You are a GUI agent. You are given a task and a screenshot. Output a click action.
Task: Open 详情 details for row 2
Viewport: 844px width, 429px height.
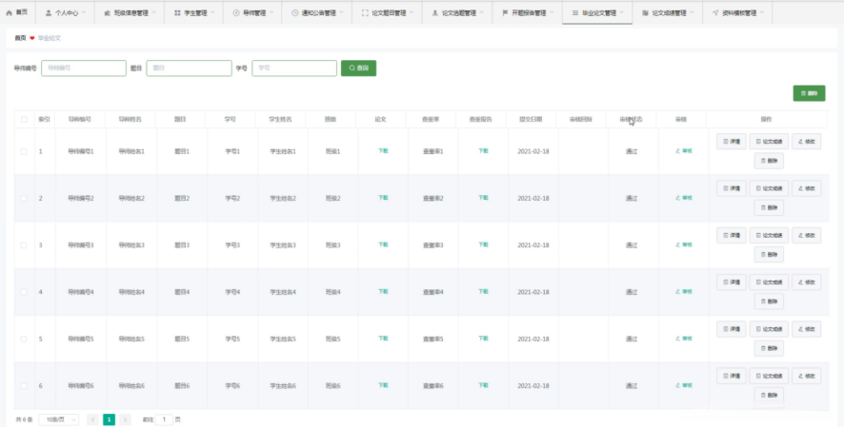(x=732, y=188)
